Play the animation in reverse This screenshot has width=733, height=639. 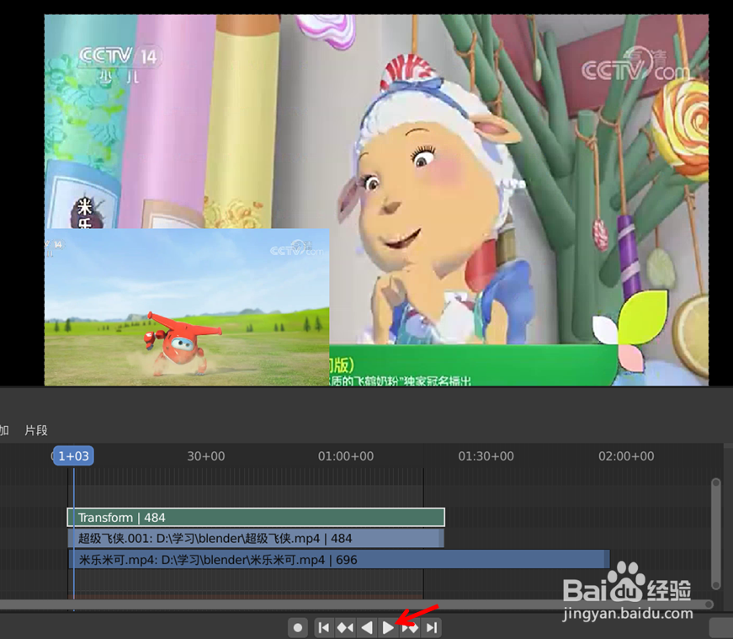(x=367, y=627)
